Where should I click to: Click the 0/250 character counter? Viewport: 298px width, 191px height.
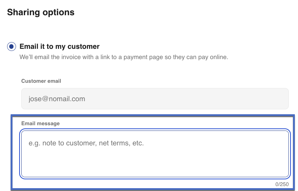click(282, 184)
